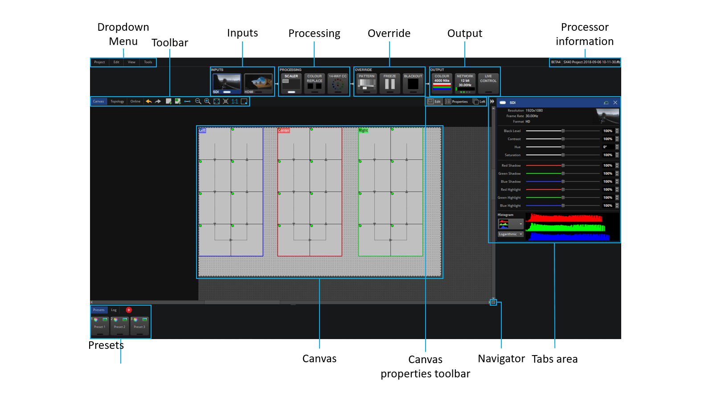Open the Logarithmic histogram scale dropdown
713x401 pixels.
[x=510, y=234]
